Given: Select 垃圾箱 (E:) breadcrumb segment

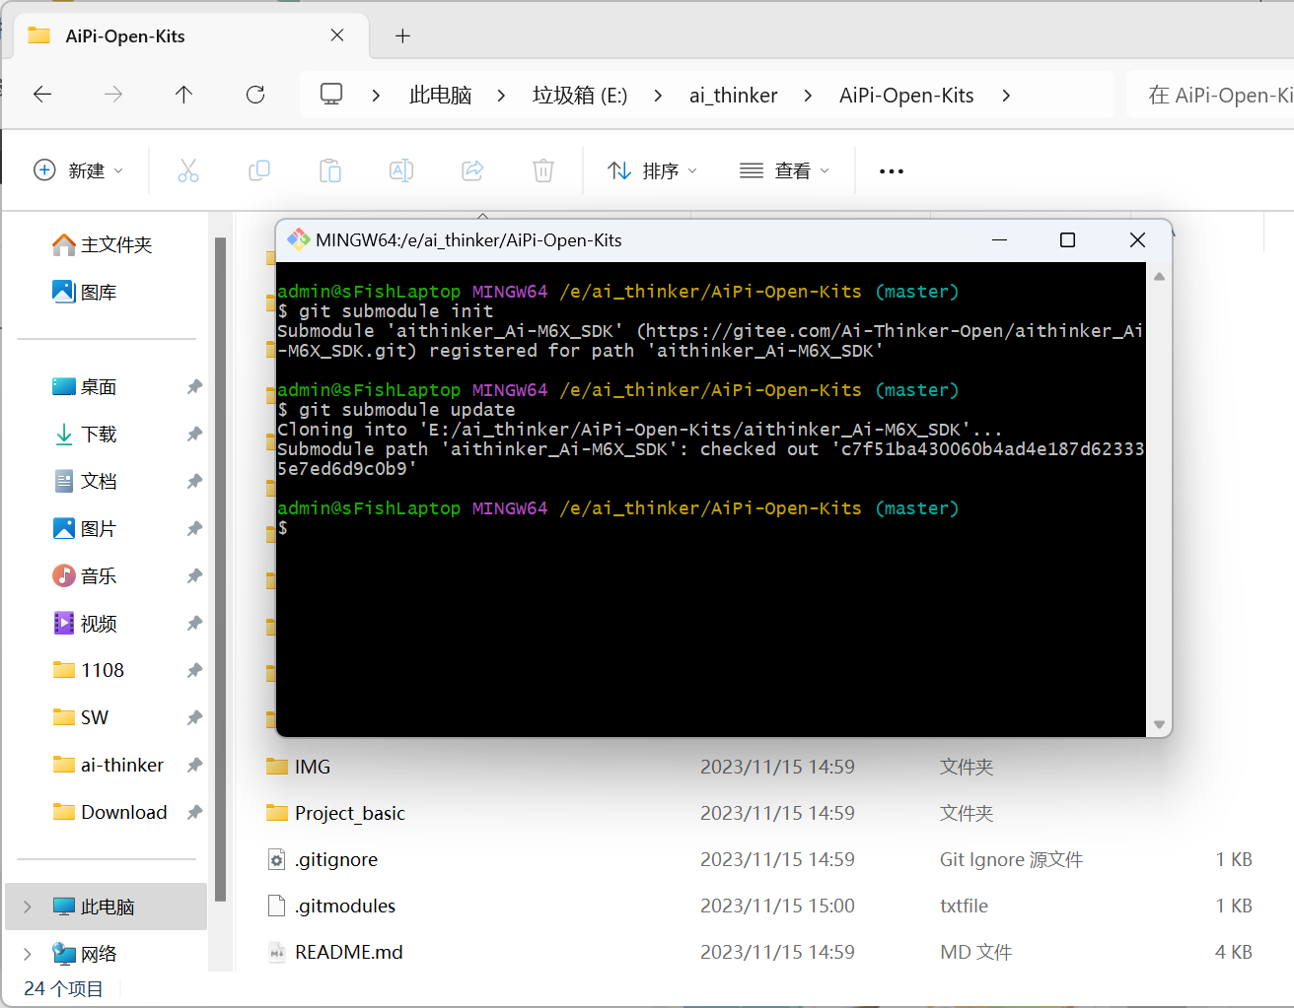Looking at the screenshot, I should (x=580, y=95).
